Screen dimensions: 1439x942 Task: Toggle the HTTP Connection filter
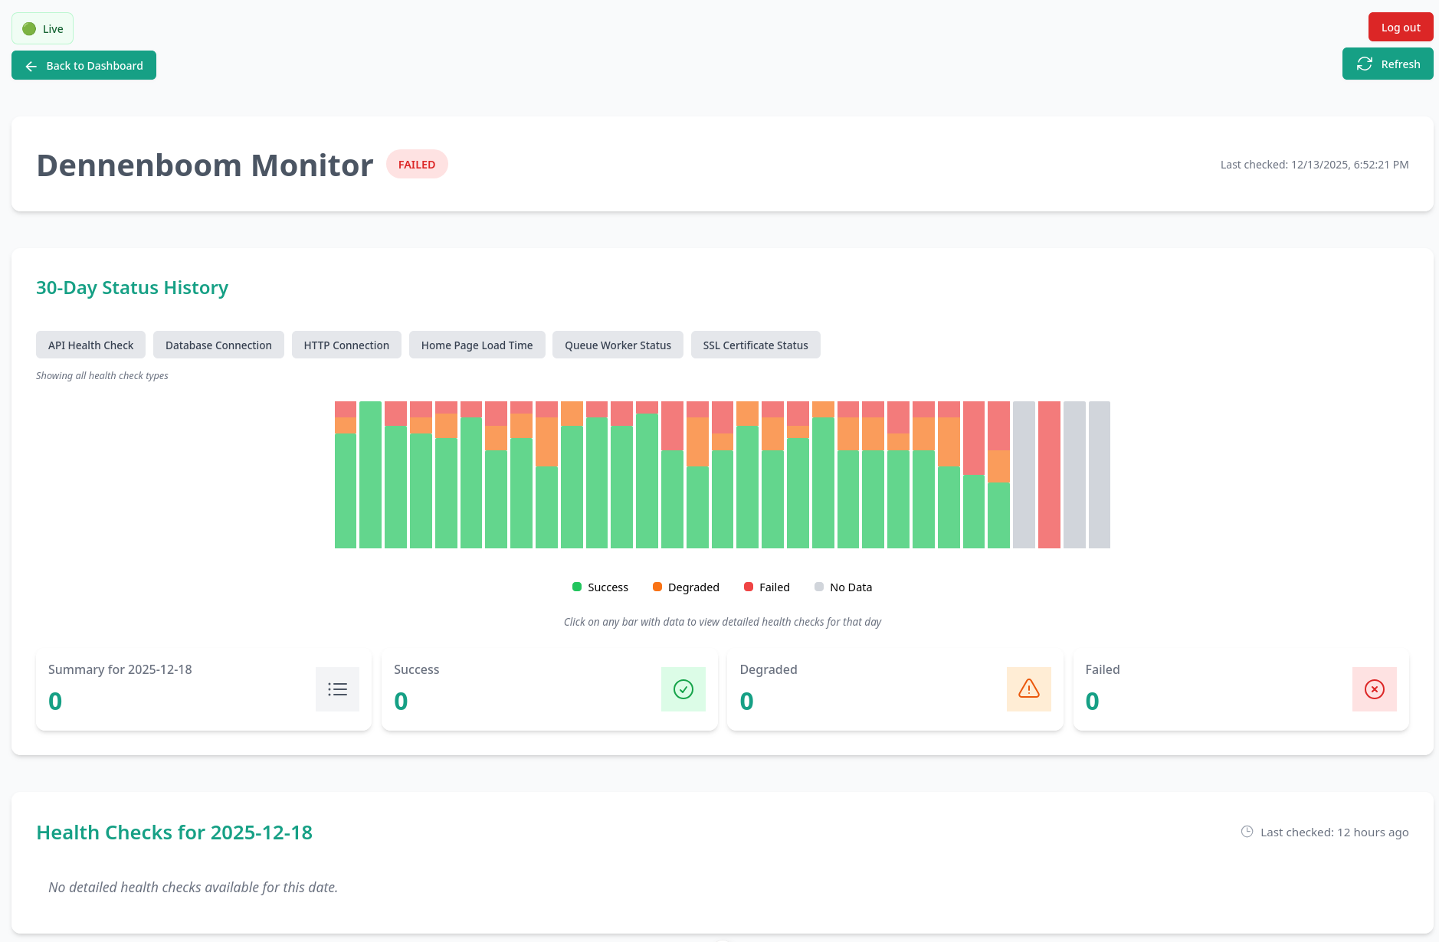[346, 345]
